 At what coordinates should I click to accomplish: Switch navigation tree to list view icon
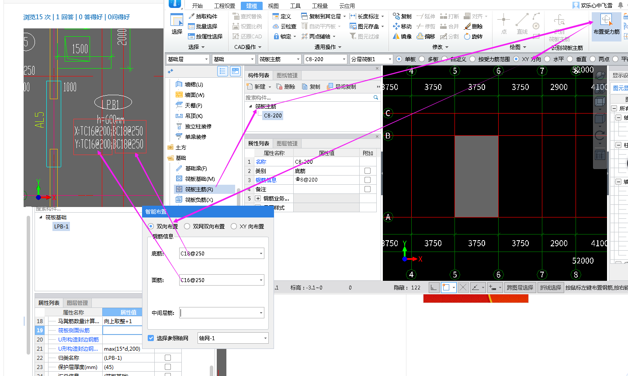pos(223,71)
